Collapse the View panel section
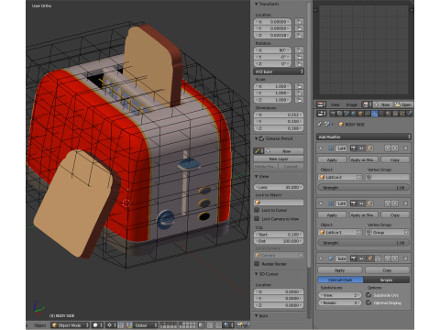 point(256,176)
